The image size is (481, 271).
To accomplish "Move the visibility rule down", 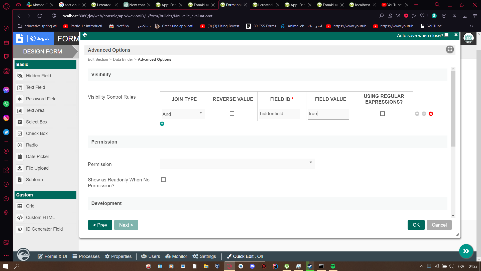I will pyautogui.click(x=424, y=114).
